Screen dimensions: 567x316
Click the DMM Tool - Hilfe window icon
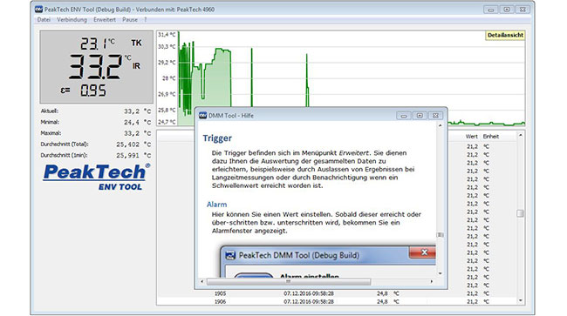click(203, 116)
